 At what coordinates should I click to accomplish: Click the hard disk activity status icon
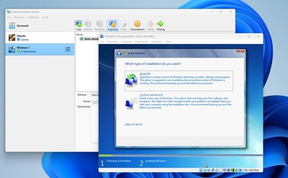(x=201, y=170)
